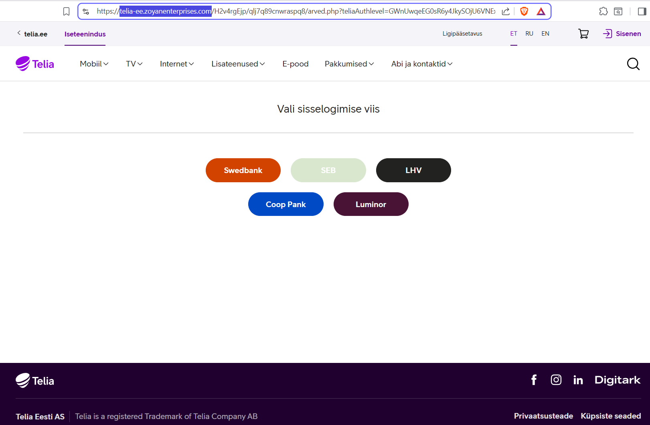The height and width of the screenshot is (425, 650).
Task: Log in via Coop Pank button
Action: click(x=286, y=204)
